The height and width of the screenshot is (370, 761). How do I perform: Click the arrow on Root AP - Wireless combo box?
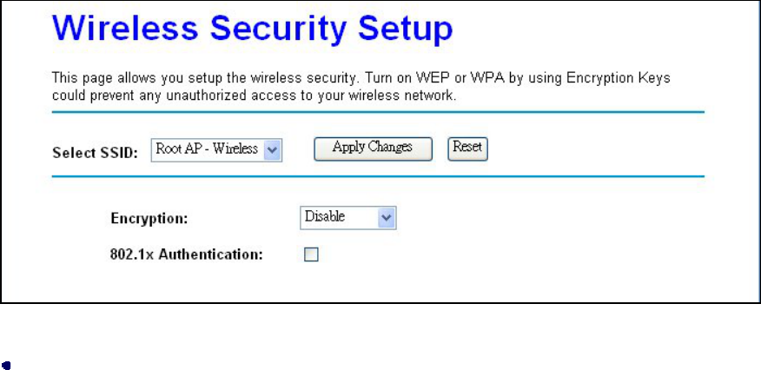pos(273,149)
